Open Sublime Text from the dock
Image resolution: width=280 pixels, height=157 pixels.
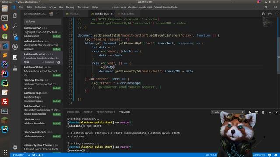5,55
